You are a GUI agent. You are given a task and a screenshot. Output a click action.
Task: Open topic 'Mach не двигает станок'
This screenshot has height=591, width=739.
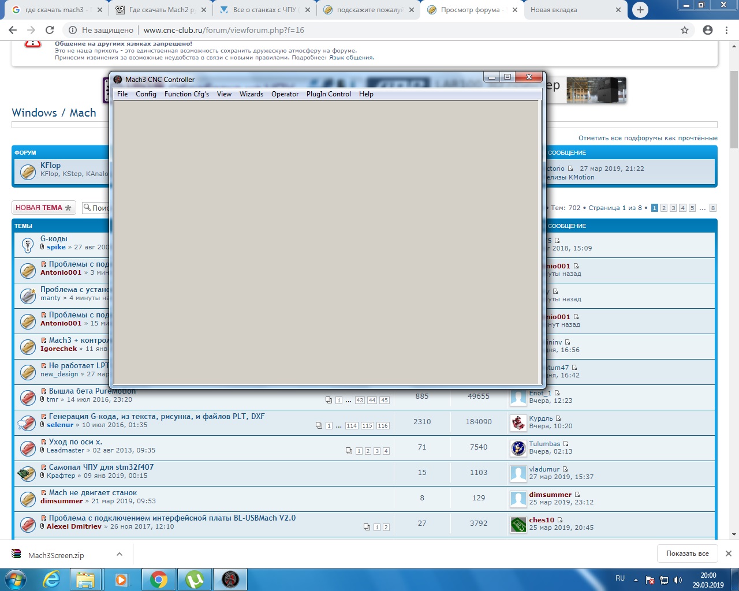93,492
